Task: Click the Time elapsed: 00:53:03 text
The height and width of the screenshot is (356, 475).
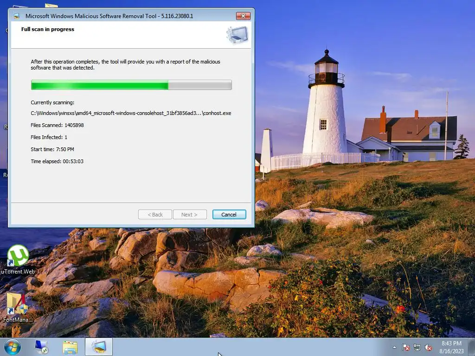Action: (x=57, y=161)
